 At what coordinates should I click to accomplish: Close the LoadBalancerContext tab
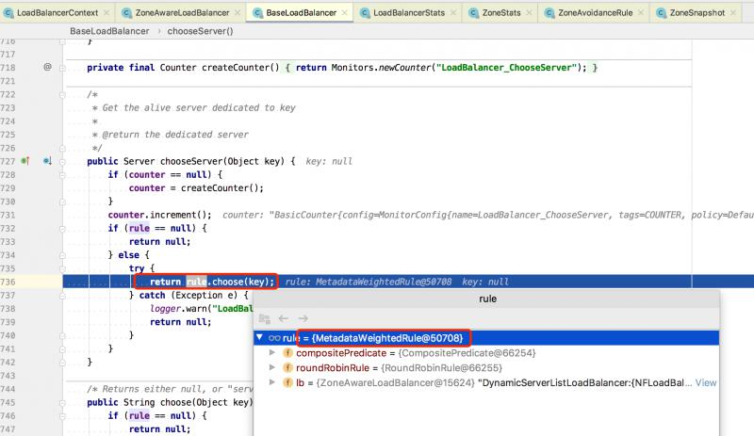(107, 12)
